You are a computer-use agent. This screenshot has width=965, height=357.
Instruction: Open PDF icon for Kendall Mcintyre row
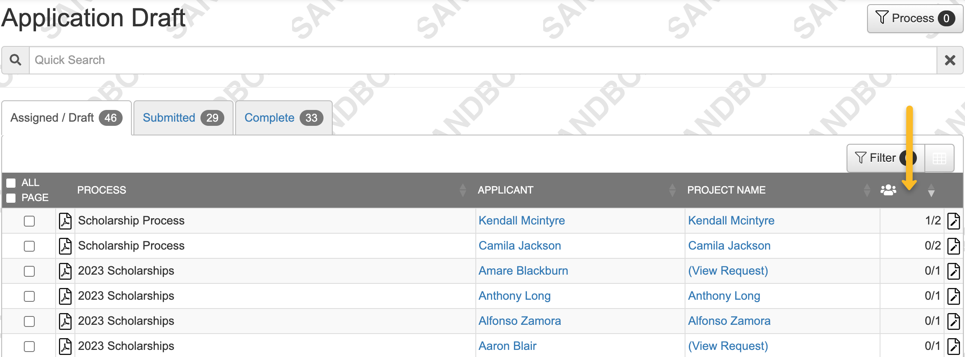(65, 221)
